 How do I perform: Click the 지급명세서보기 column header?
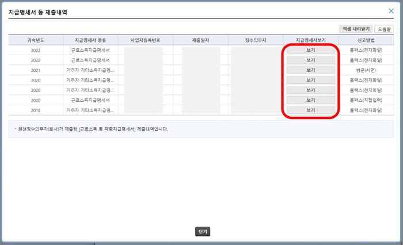pyautogui.click(x=311, y=40)
